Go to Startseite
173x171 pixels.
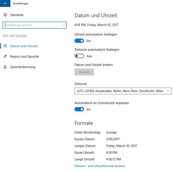pos(17,15)
